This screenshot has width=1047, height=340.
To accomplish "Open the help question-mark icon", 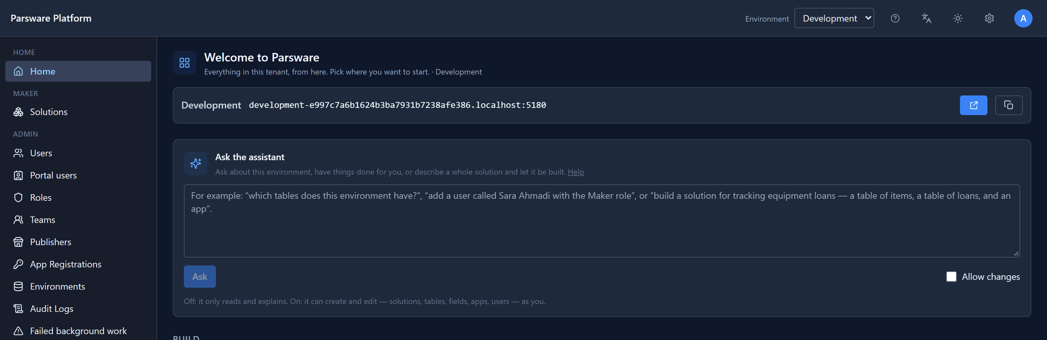I will click(895, 18).
